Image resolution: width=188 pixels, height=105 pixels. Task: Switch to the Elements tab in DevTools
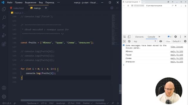click(139, 37)
